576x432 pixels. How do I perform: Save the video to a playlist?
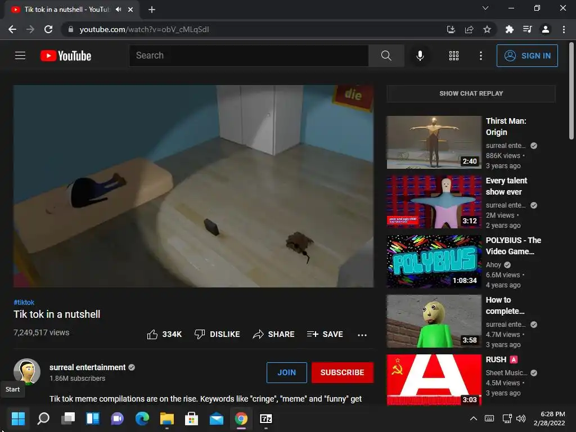point(325,334)
